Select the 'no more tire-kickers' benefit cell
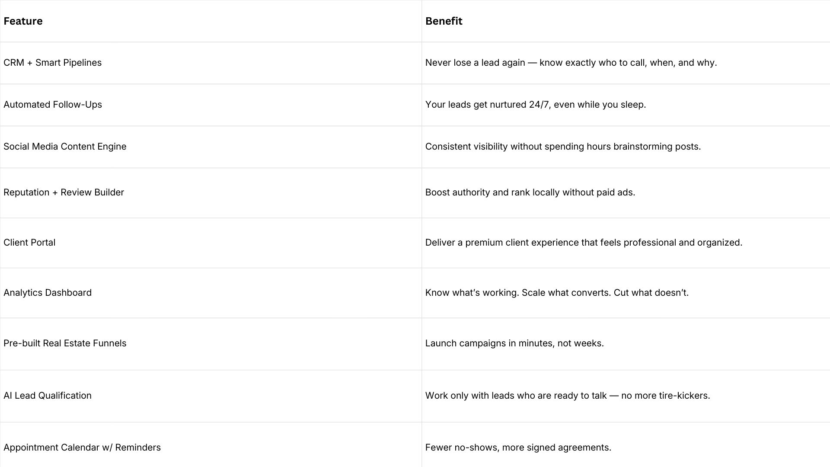Image resolution: width=830 pixels, height=467 pixels. click(567, 396)
